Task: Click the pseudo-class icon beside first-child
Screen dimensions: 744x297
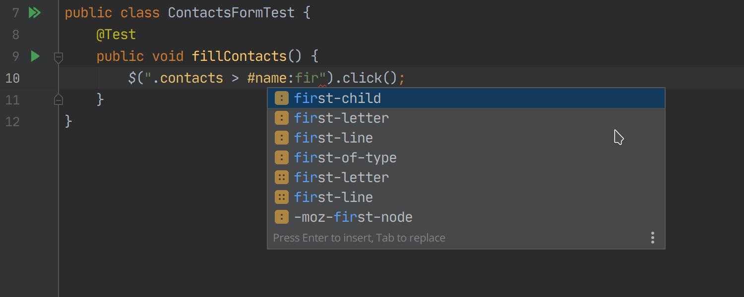Action: [x=282, y=98]
